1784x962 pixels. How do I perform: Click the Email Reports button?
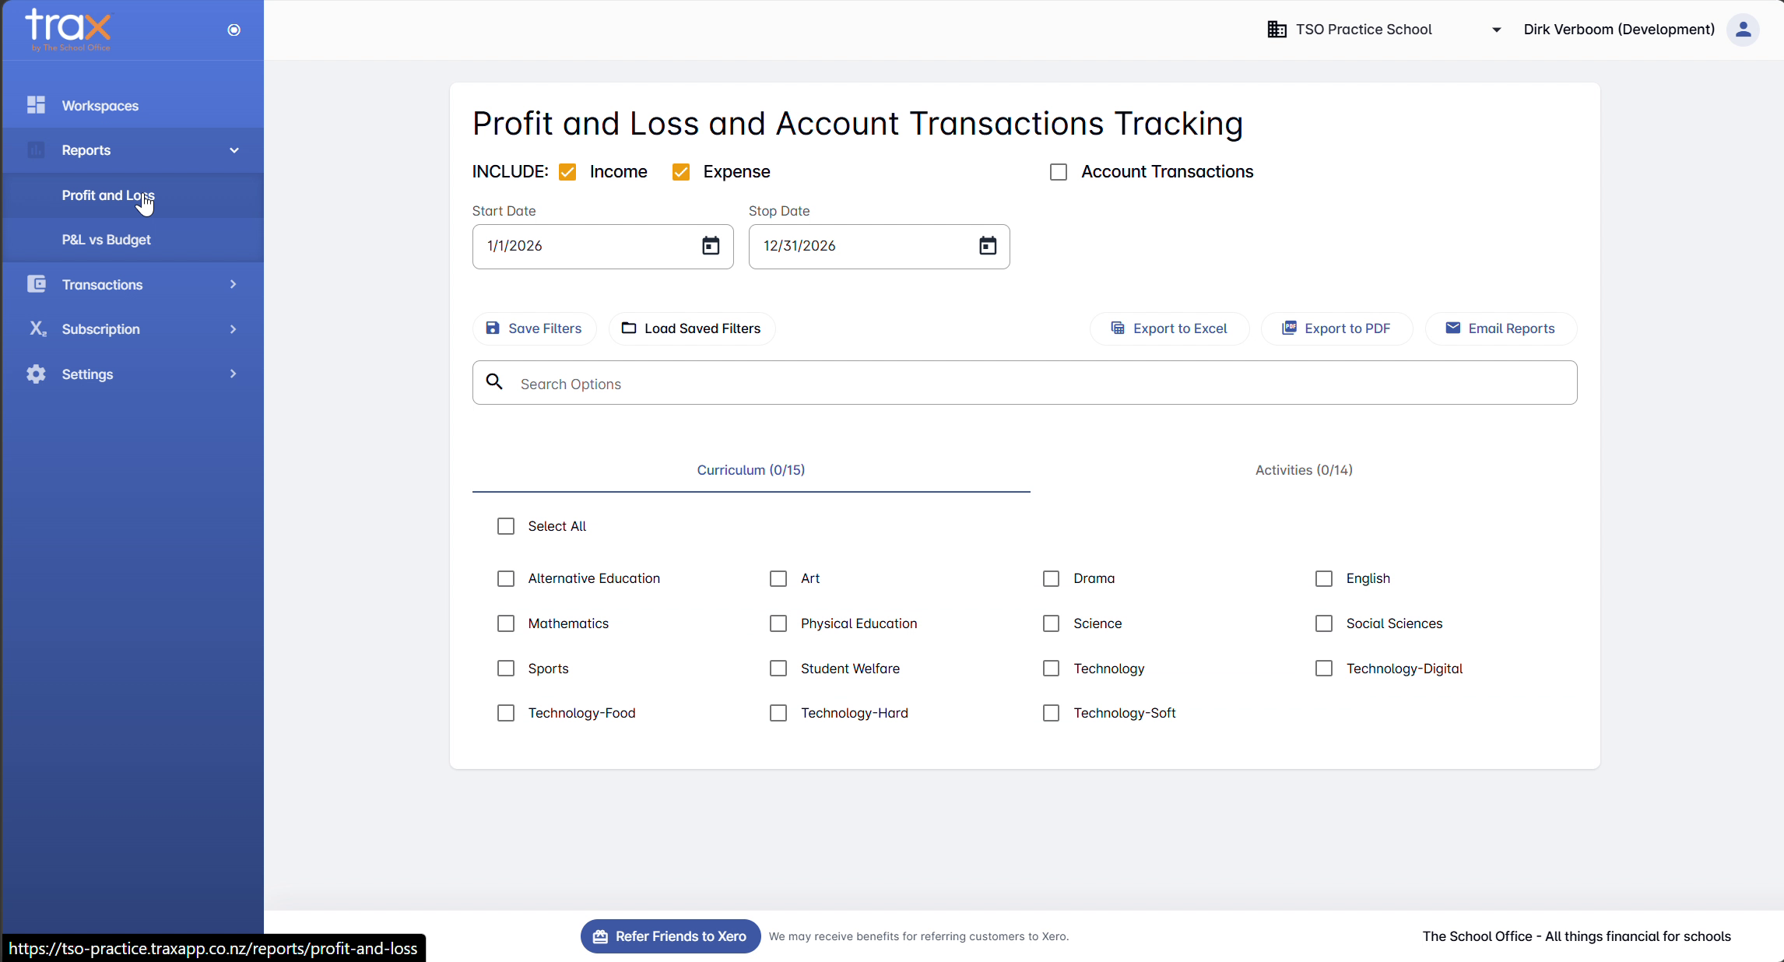pos(1501,328)
